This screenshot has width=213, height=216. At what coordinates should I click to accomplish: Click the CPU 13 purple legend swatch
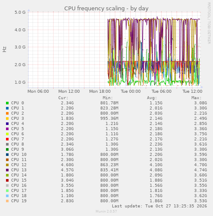click(7, 170)
